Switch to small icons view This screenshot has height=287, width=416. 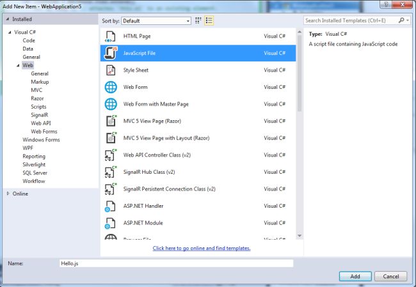point(198,20)
